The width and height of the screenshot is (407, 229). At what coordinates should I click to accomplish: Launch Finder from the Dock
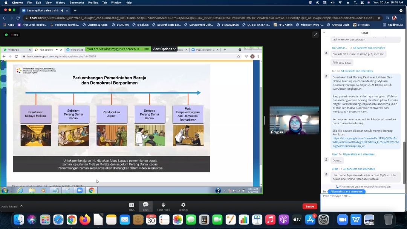19,220
